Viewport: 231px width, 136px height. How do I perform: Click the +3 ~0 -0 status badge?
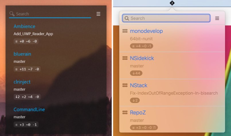pyautogui.click(x=144, y=128)
